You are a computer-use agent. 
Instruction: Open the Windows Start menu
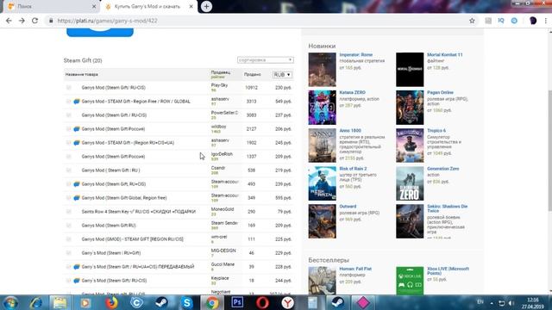pos(11,302)
